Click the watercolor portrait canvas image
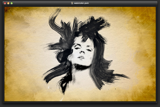 click(x=80, y=54)
